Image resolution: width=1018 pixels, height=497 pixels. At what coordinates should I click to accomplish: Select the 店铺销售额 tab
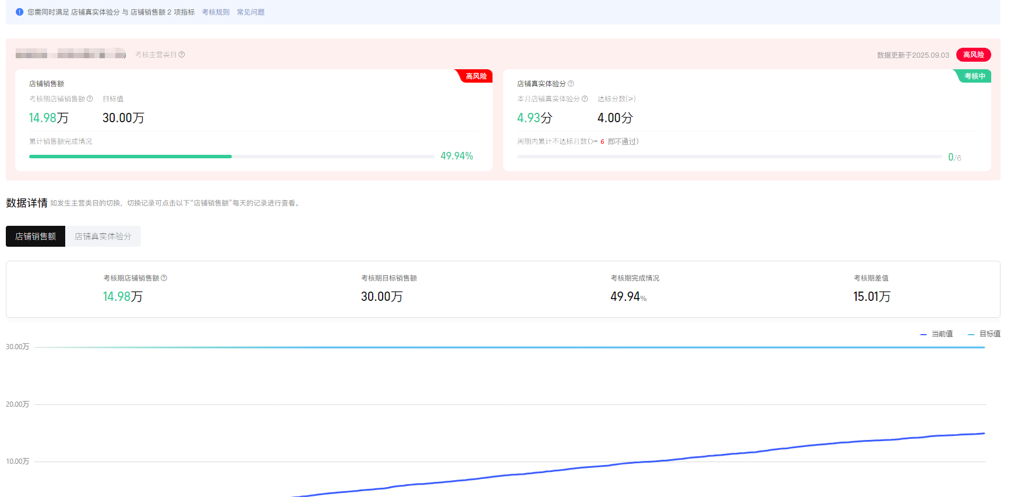point(36,236)
